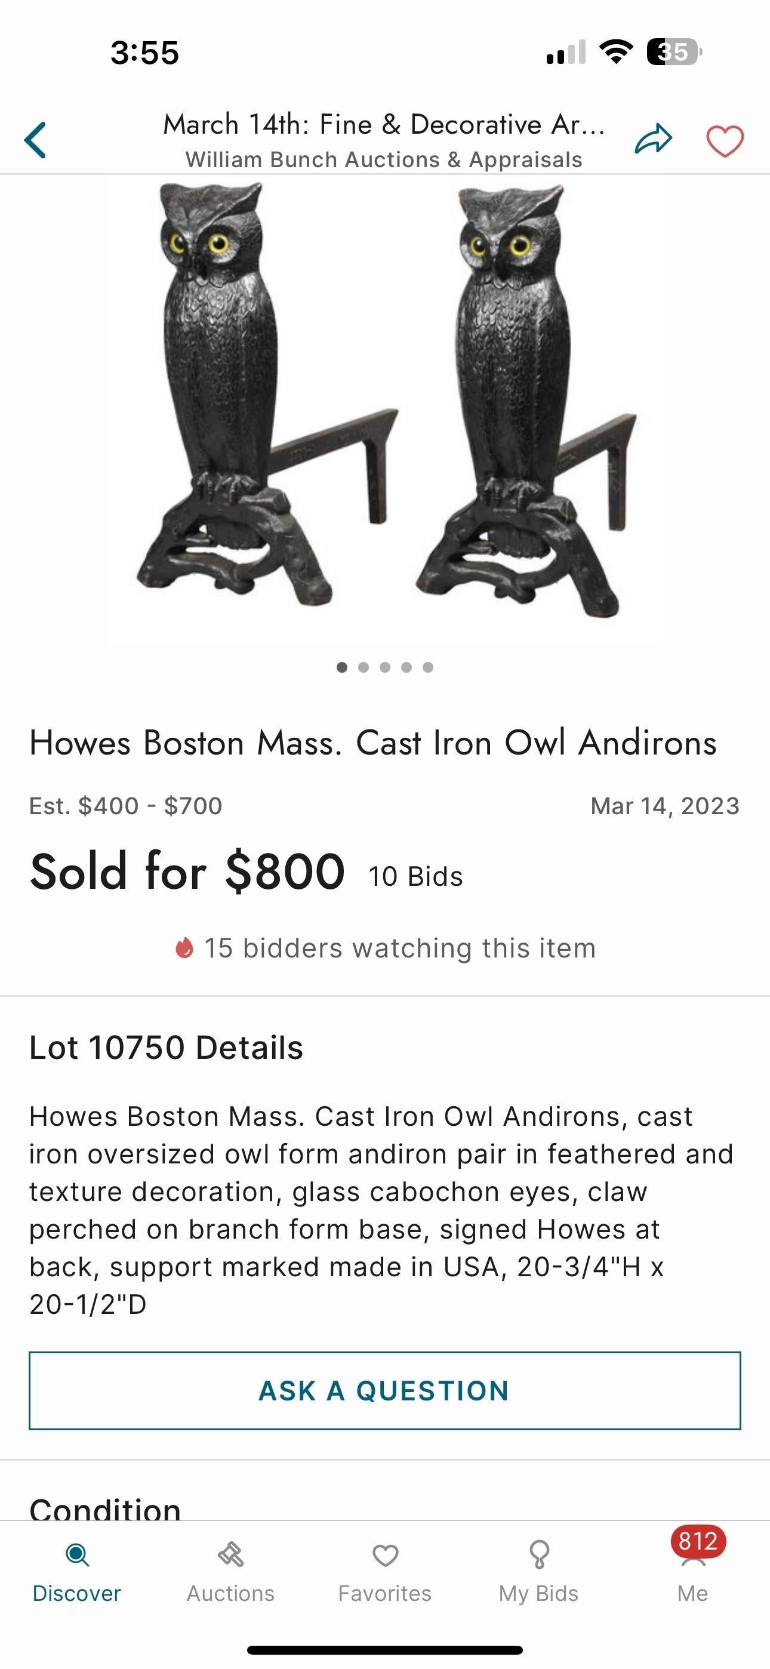Select the third image carousel dot
The image size is (770, 1669).
385,667
